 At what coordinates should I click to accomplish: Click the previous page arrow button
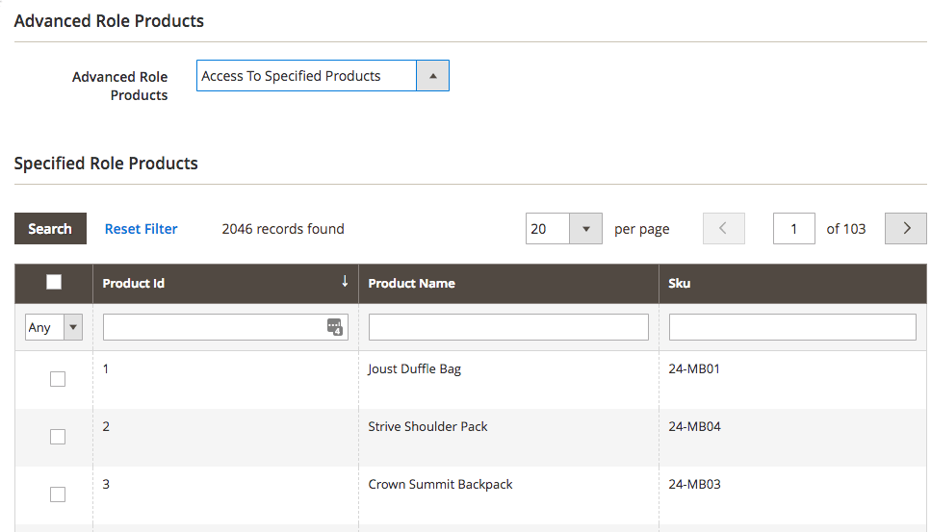(724, 229)
